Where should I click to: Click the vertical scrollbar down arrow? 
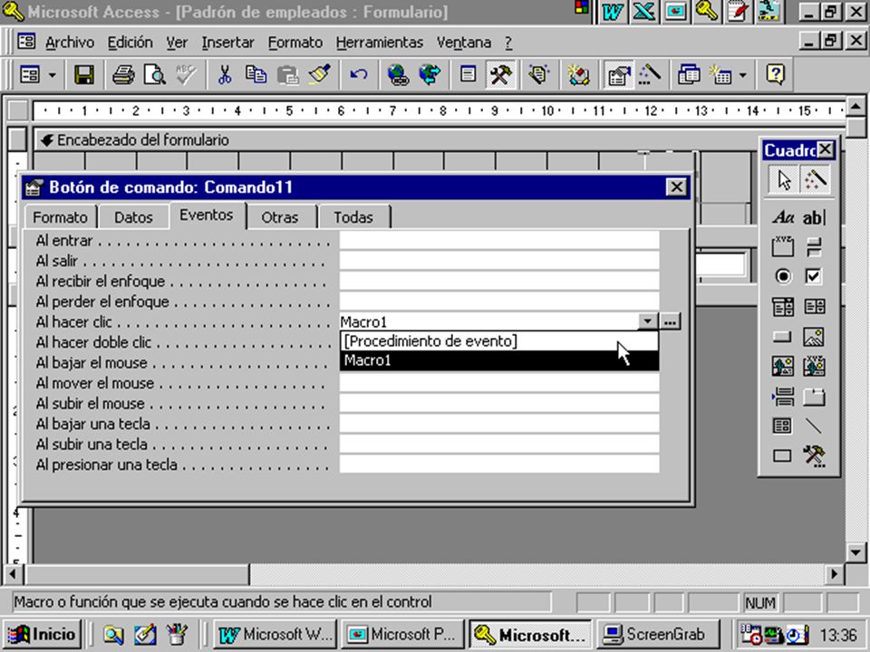[855, 552]
